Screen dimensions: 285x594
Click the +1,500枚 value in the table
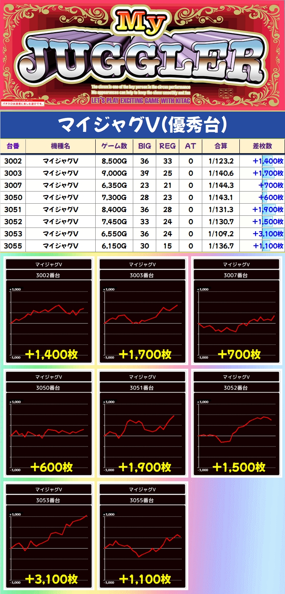[268, 222]
